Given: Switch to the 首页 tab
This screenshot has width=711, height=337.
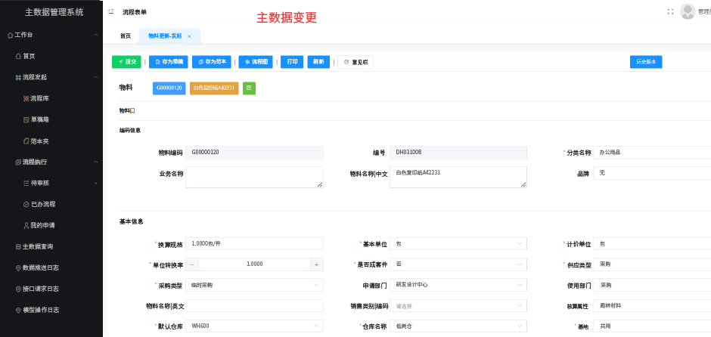Looking at the screenshot, I should point(125,36).
